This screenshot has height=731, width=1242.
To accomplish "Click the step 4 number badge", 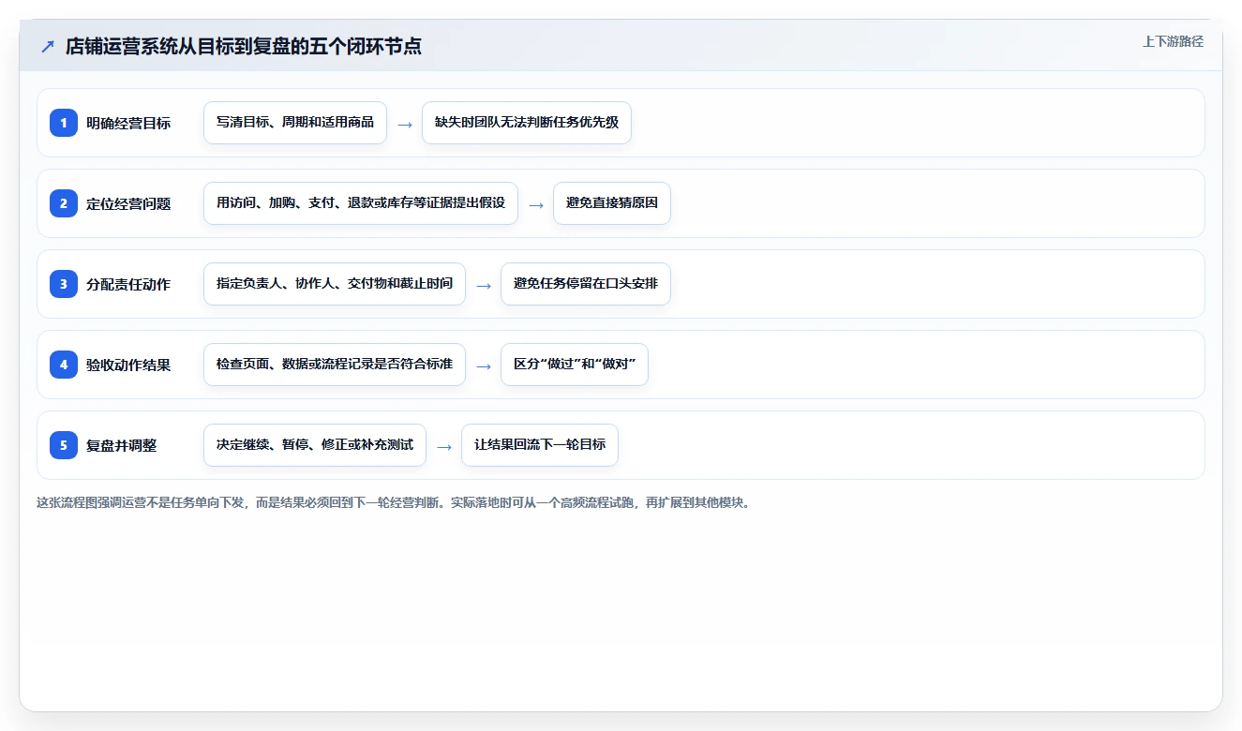I will pyautogui.click(x=64, y=365).
